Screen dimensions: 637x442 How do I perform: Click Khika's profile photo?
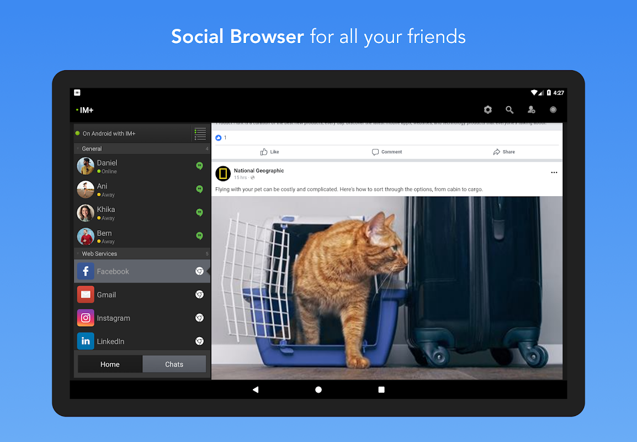coord(86,213)
